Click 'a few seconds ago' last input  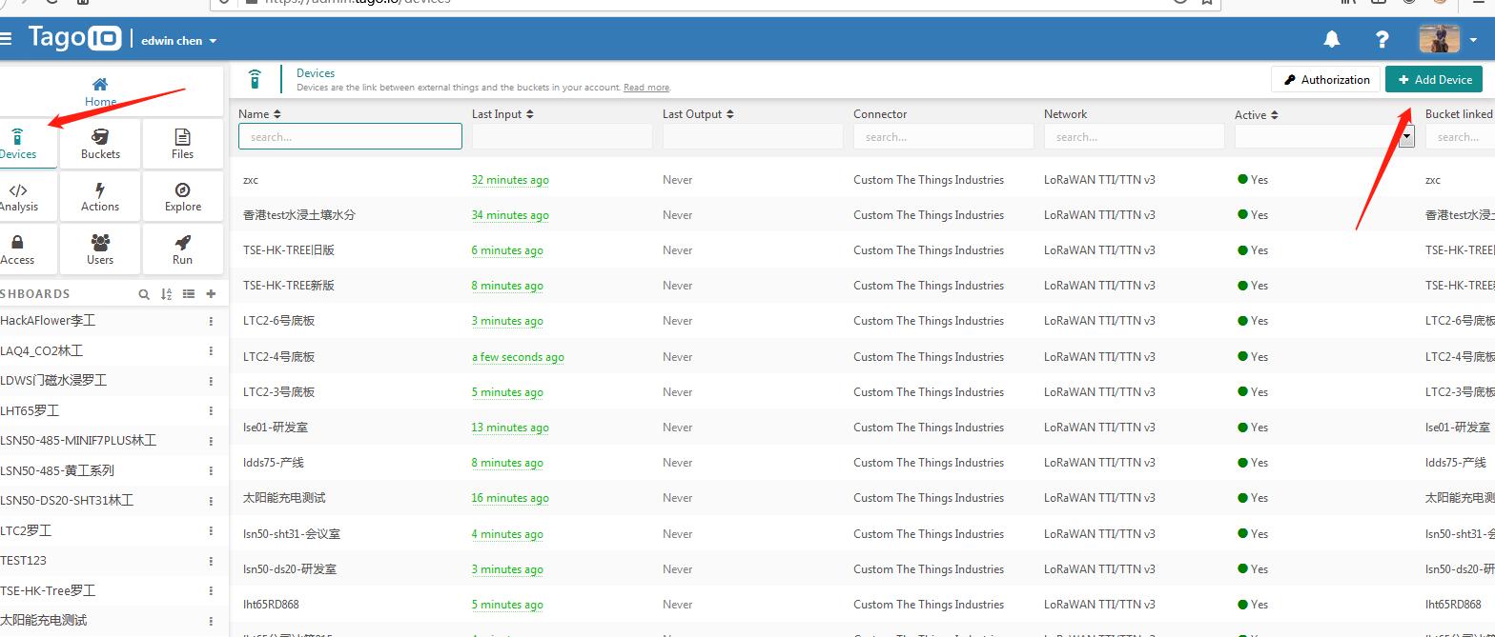tap(518, 357)
